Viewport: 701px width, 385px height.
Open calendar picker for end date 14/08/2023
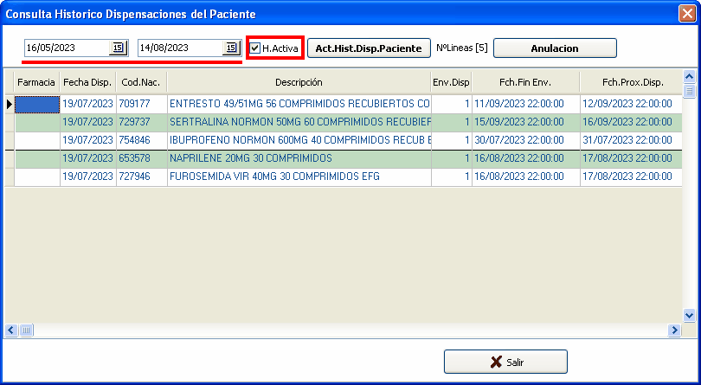point(231,48)
